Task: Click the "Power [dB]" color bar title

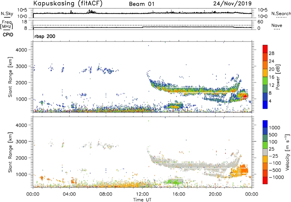Action: click(x=278, y=77)
